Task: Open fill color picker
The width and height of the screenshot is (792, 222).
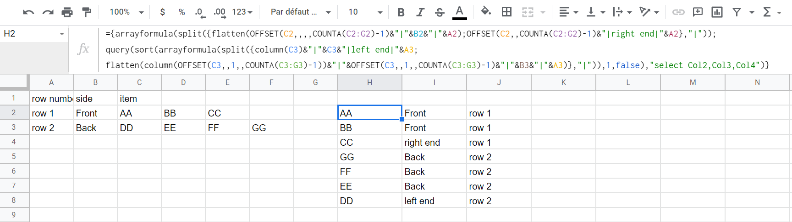Action: pyautogui.click(x=486, y=12)
